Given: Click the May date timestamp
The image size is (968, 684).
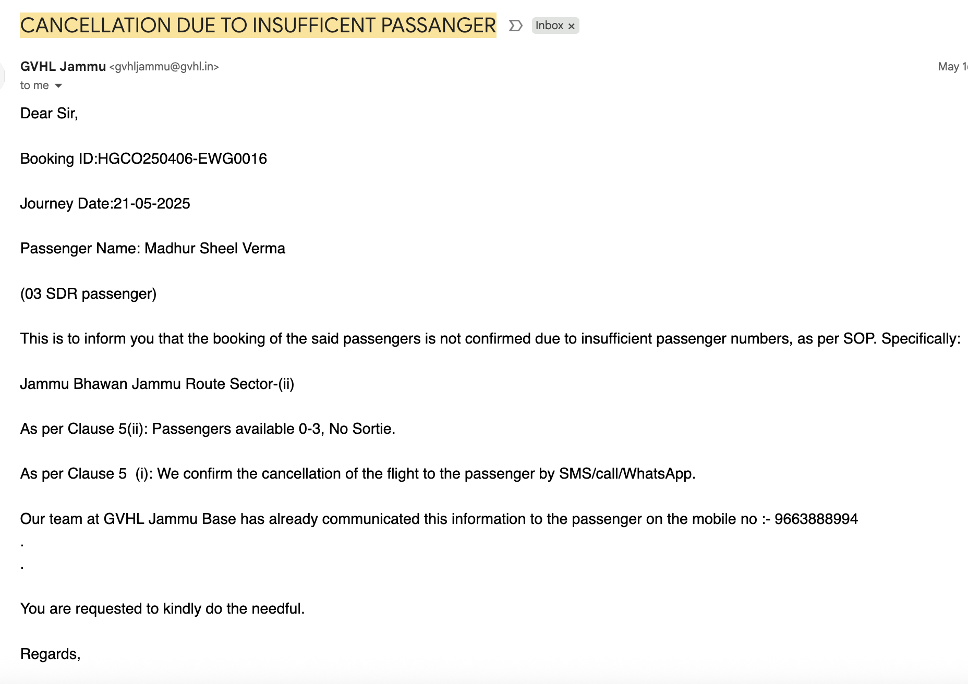Looking at the screenshot, I should click(952, 67).
